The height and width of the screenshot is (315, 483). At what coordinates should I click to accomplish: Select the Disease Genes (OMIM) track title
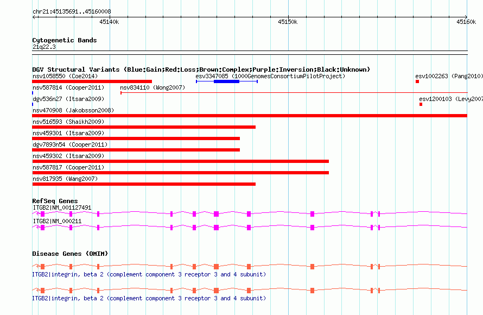(70, 254)
